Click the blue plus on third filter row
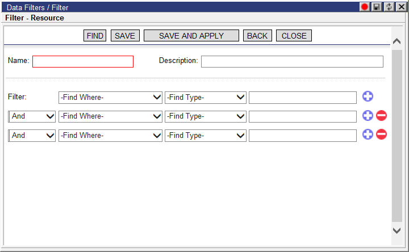This screenshot has width=409, height=252. [x=368, y=135]
